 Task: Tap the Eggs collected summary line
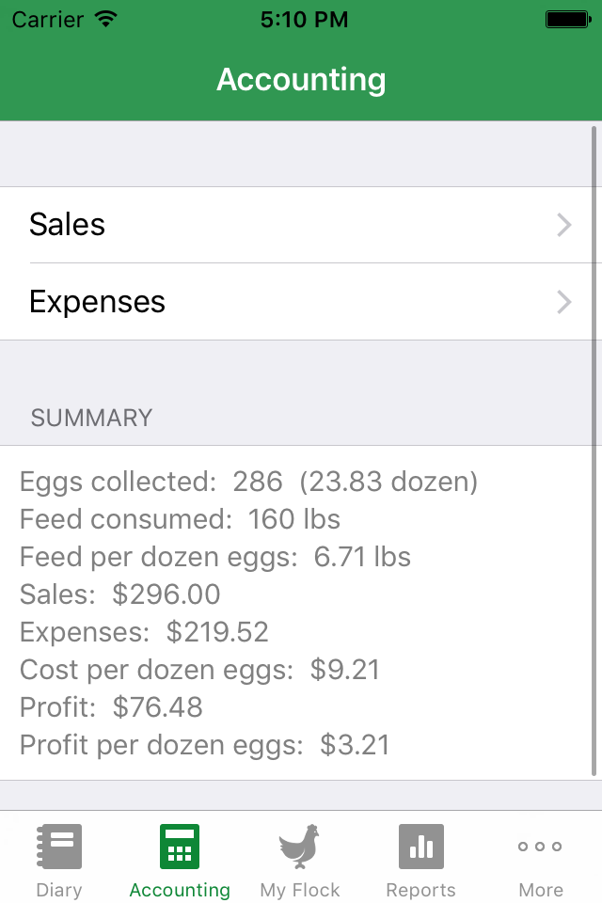[x=248, y=482]
